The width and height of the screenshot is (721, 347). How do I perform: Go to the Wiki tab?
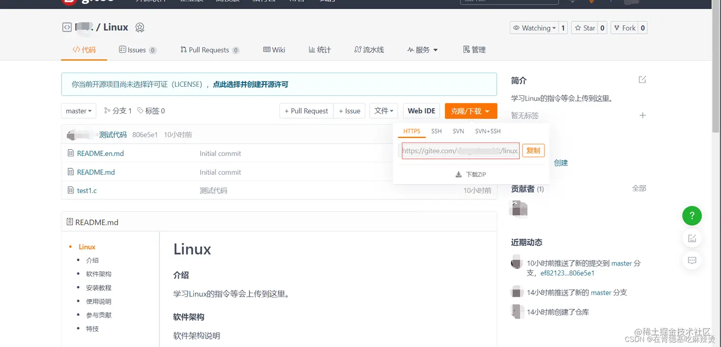[x=274, y=50]
